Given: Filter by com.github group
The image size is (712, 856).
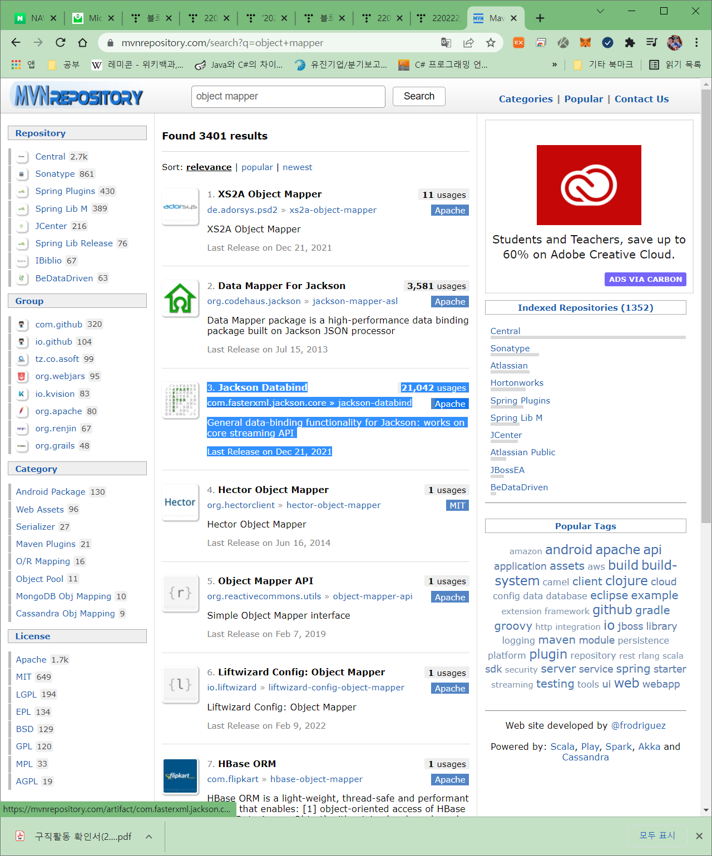Looking at the screenshot, I should coord(58,324).
